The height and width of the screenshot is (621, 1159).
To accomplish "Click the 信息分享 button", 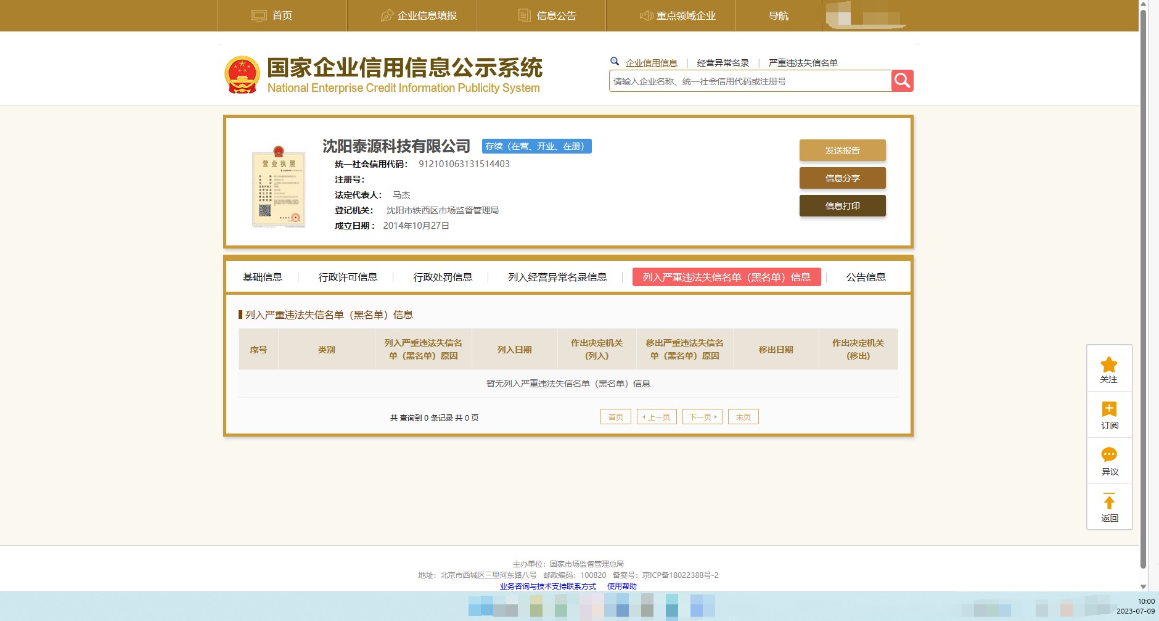I will (843, 178).
